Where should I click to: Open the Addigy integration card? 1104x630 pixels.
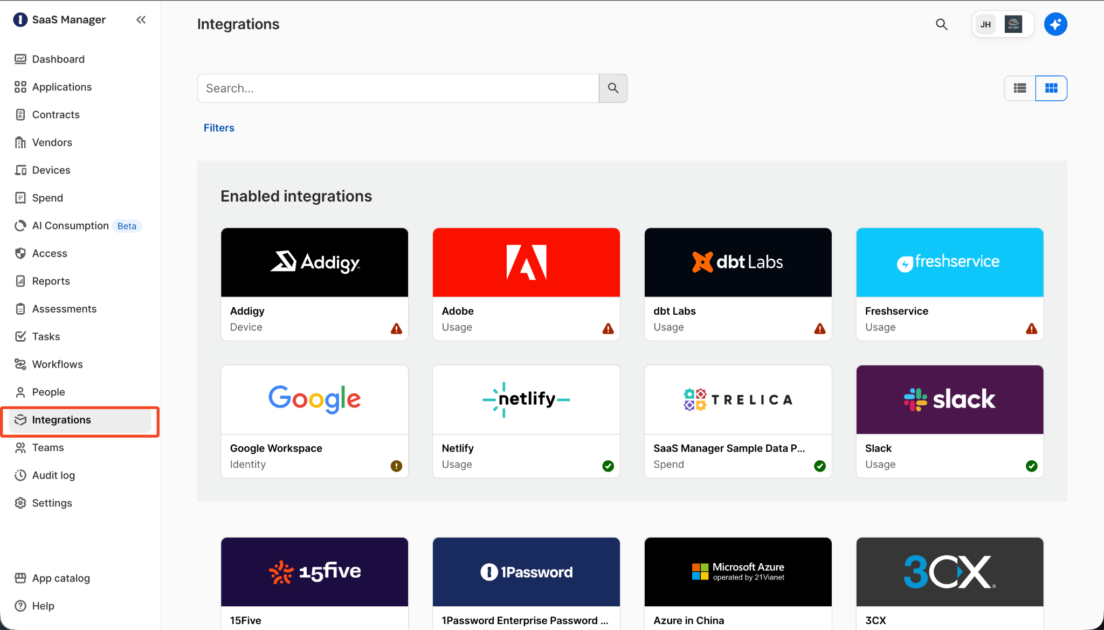[x=314, y=284]
